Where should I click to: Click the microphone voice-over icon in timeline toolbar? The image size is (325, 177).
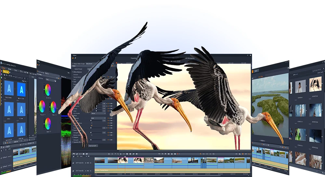(121, 154)
